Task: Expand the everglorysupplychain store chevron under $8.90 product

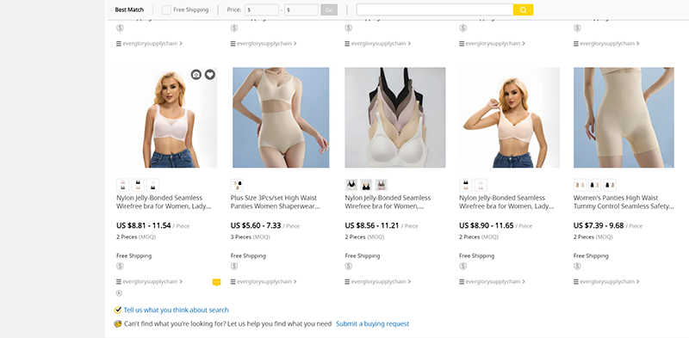Action: 524,282
